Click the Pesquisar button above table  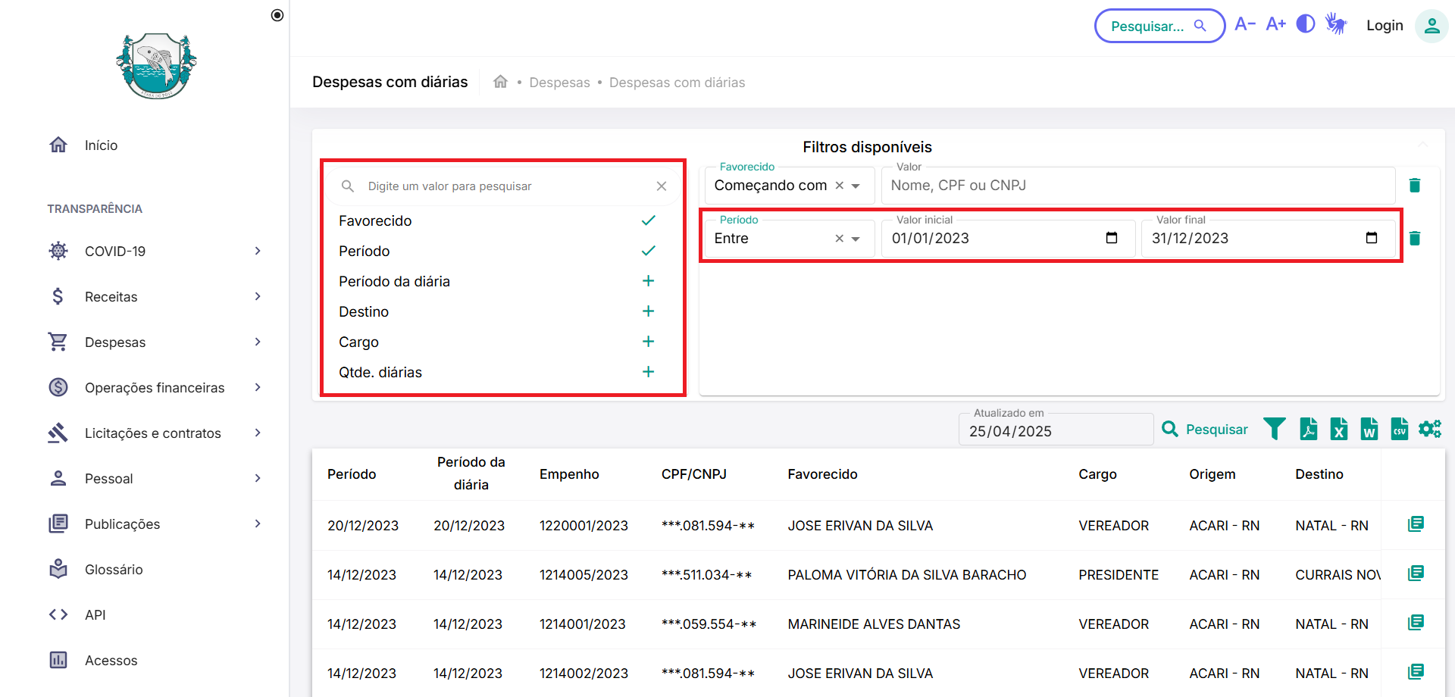point(1204,430)
